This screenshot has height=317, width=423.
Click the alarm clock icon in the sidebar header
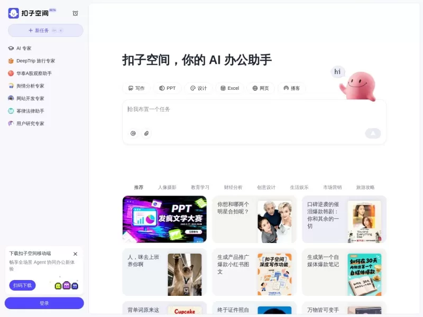click(75, 13)
